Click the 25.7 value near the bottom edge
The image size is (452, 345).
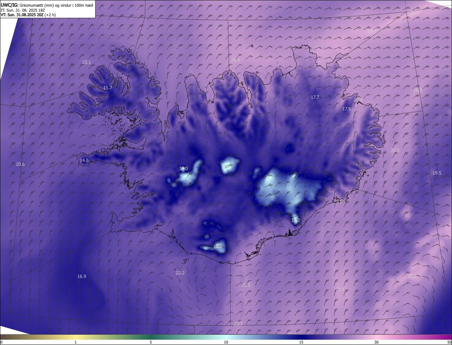(238, 324)
